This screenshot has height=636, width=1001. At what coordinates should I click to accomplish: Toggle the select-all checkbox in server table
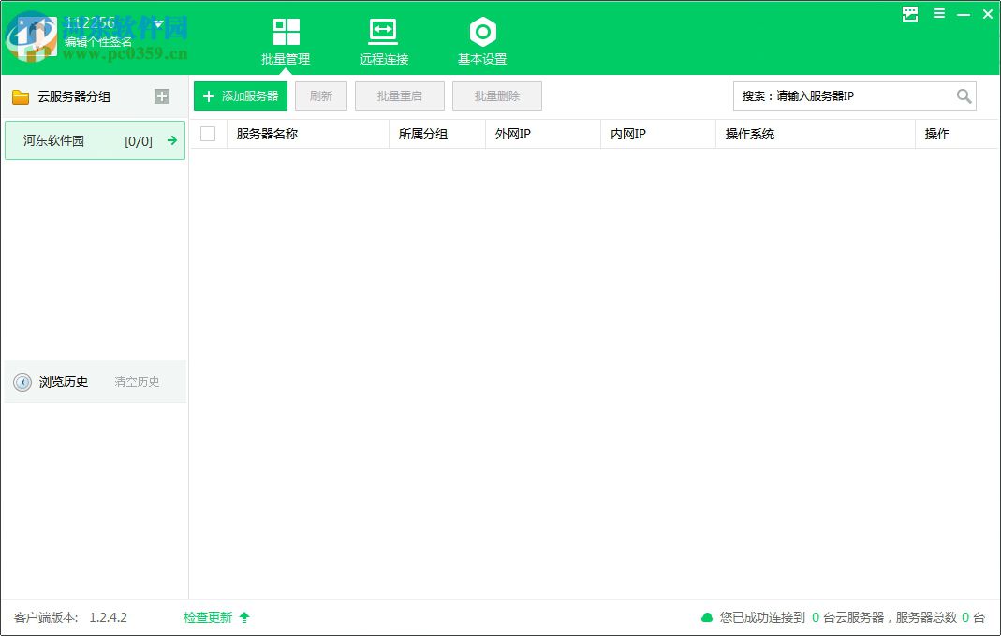point(208,134)
